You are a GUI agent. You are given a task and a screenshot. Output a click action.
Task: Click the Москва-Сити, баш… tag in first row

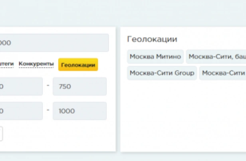pyautogui.click(x=216, y=56)
